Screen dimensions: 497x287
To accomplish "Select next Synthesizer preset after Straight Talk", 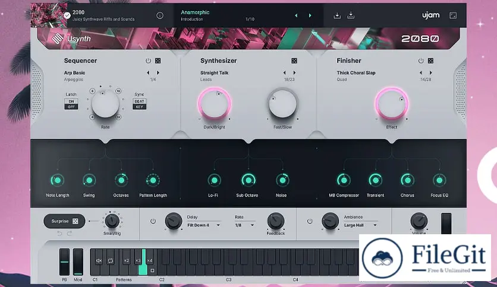I will coord(294,73).
